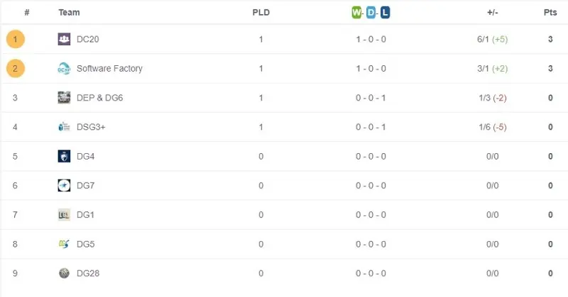Viewport: 568px width, 297px height.
Task: Click the light blue D draws header badge
Action: tap(371, 12)
